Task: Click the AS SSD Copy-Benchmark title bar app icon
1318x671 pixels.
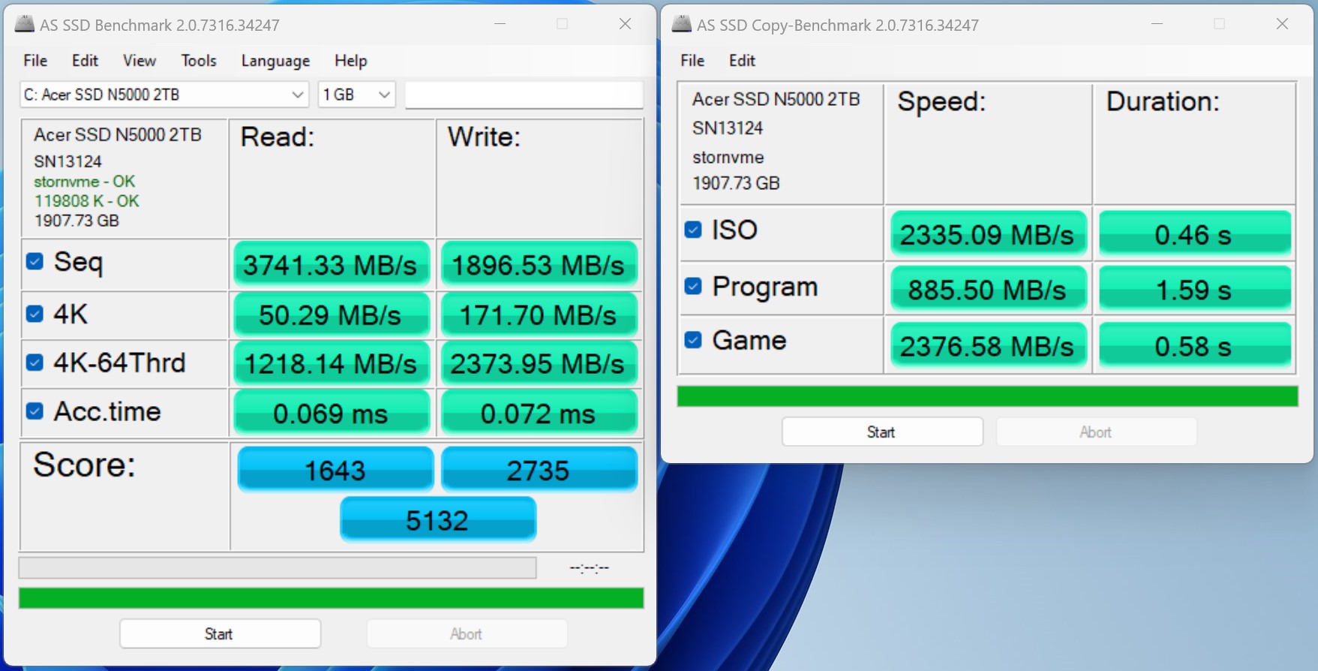Action: click(x=682, y=24)
